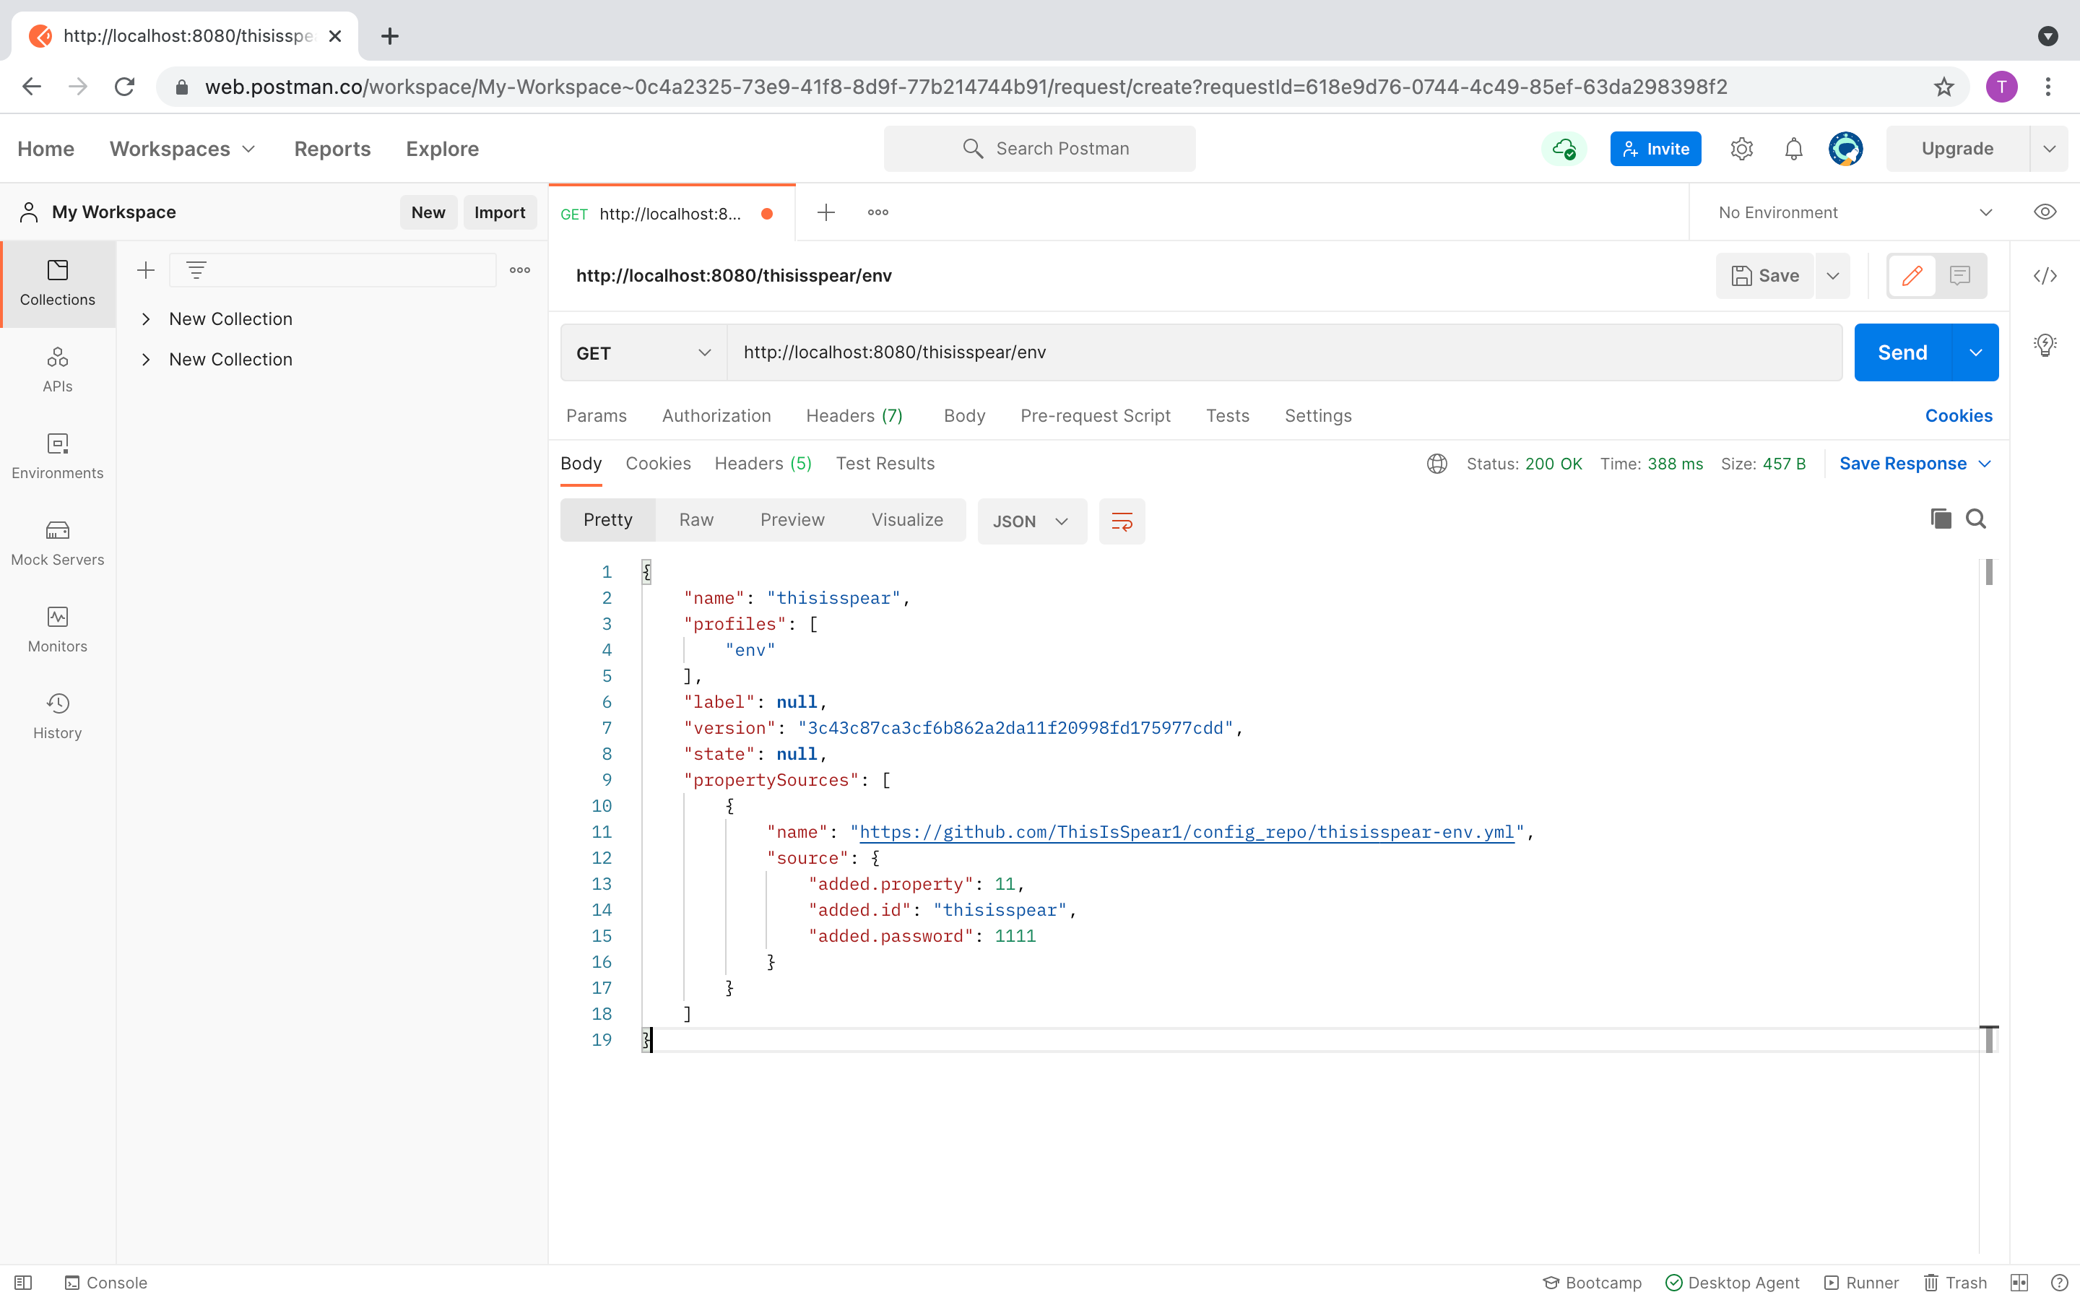Open the code snippet panel icon
The width and height of the screenshot is (2080, 1300).
pos(2045,276)
